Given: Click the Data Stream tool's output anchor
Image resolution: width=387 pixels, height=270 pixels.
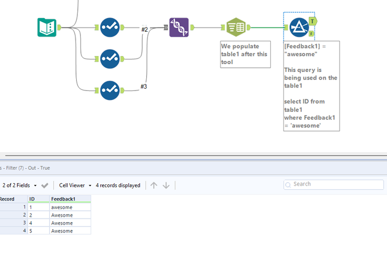Looking at the screenshot, I should [x=249, y=28].
